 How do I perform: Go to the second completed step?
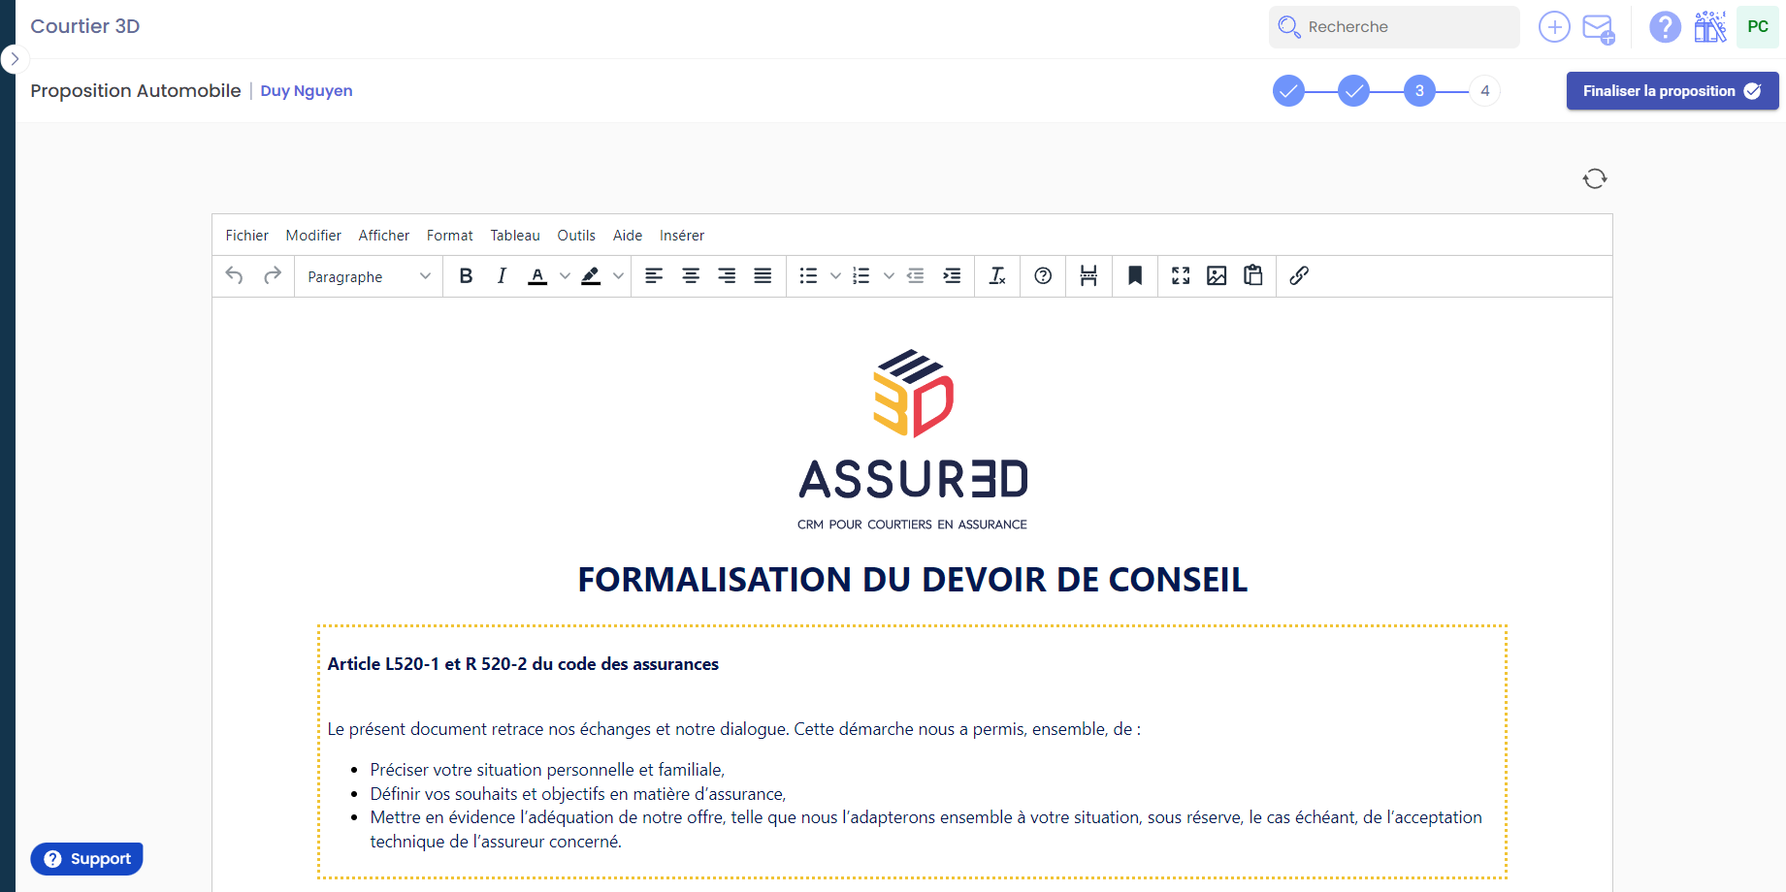(1353, 91)
